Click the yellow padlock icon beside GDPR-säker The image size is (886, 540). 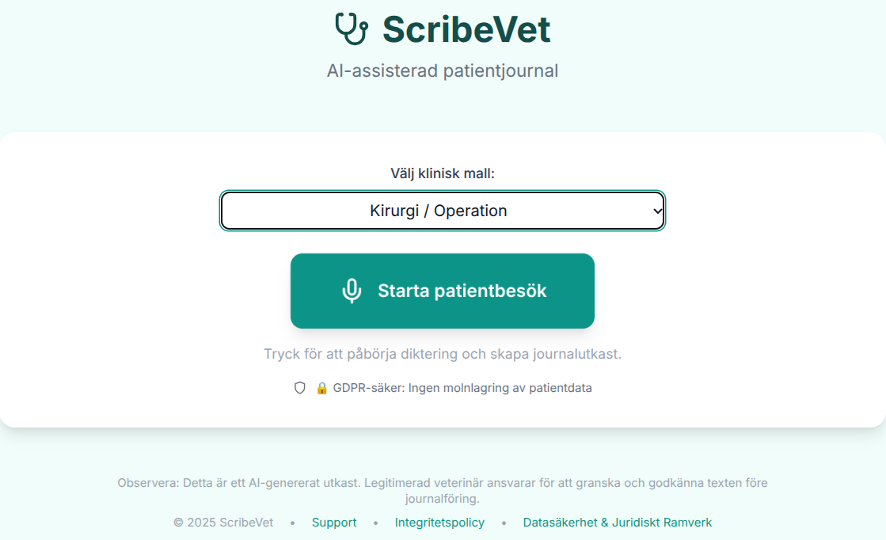pos(321,388)
